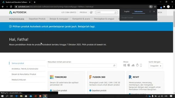Image resolution: width=175 pixels, height=98 pixels.
Task: Click the PENDIDIKAN heading link
Action: (17, 19)
